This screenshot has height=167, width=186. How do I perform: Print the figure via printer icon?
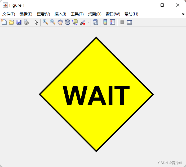point(26,22)
